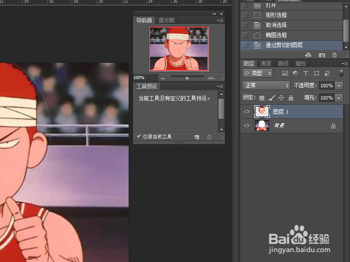Hide 图层 1 with its eye icon
Image resolution: width=350 pixels, height=262 pixels.
(247, 111)
